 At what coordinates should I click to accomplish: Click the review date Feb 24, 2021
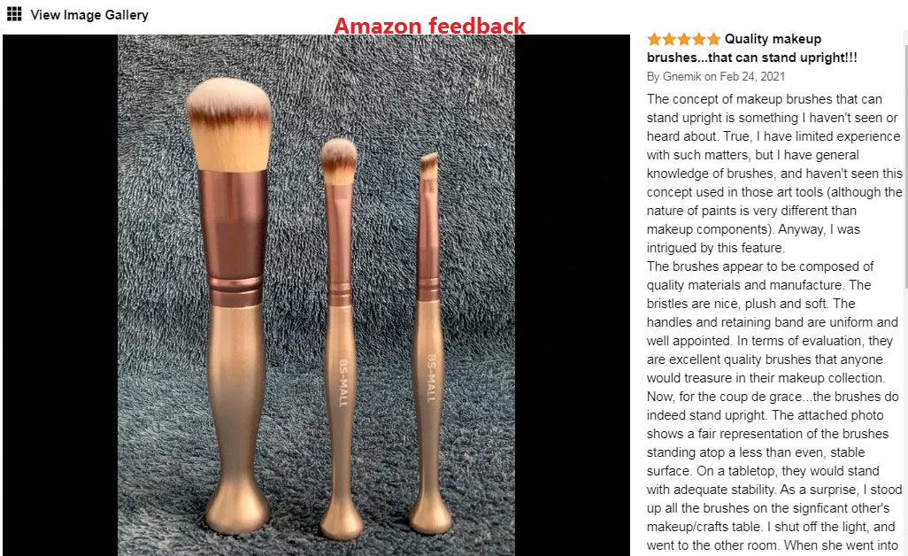point(752,76)
